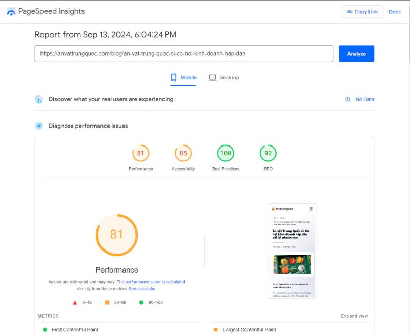Open the performance score is calculated link
This screenshot has width=410, height=334.
[x=155, y=282]
